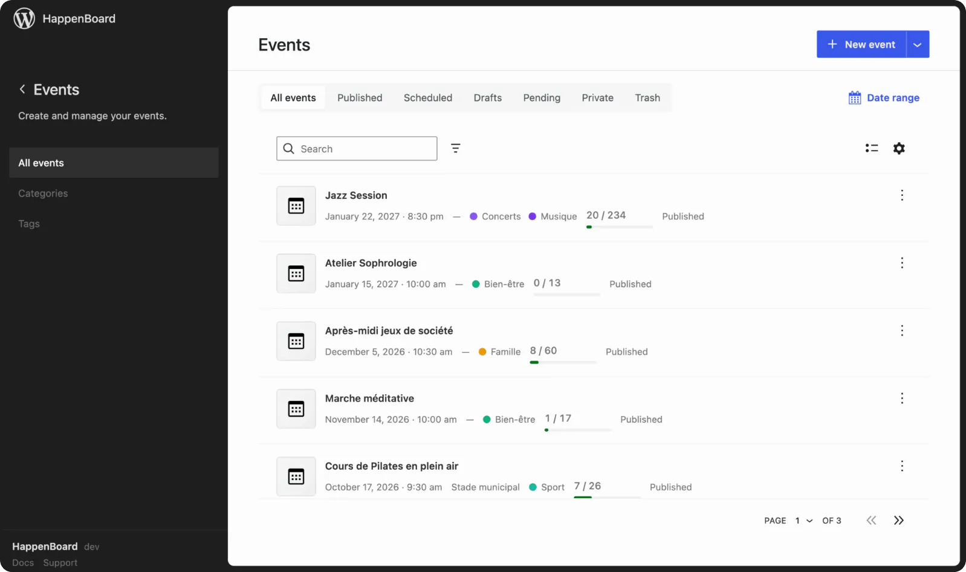The height and width of the screenshot is (572, 966).
Task: Click the Atelier Sophrologie calendar thumbnail
Action: (296, 273)
